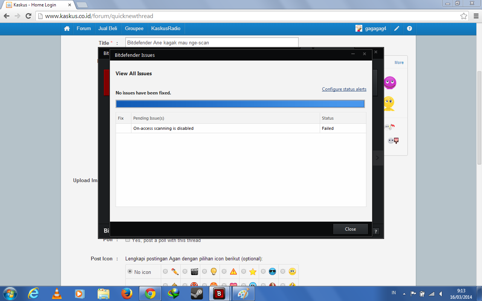Image resolution: width=482 pixels, height=301 pixels.
Task: Bookmark this page with the star icon
Action: (464, 16)
